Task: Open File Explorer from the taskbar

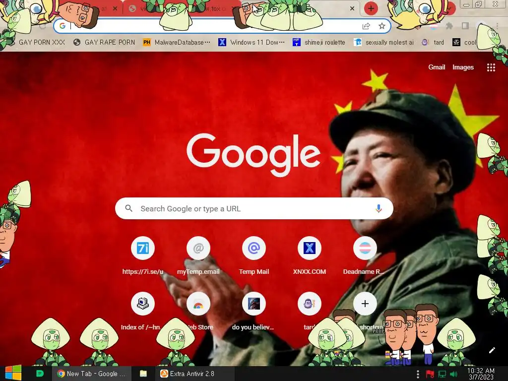Action: click(143, 374)
